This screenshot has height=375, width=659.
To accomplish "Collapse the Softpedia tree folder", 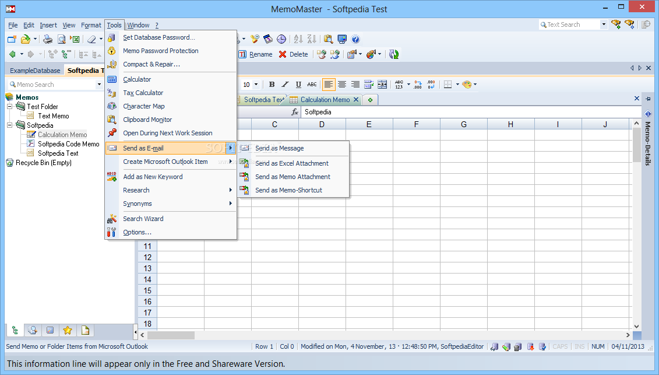I will pyautogui.click(x=10, y=125).
